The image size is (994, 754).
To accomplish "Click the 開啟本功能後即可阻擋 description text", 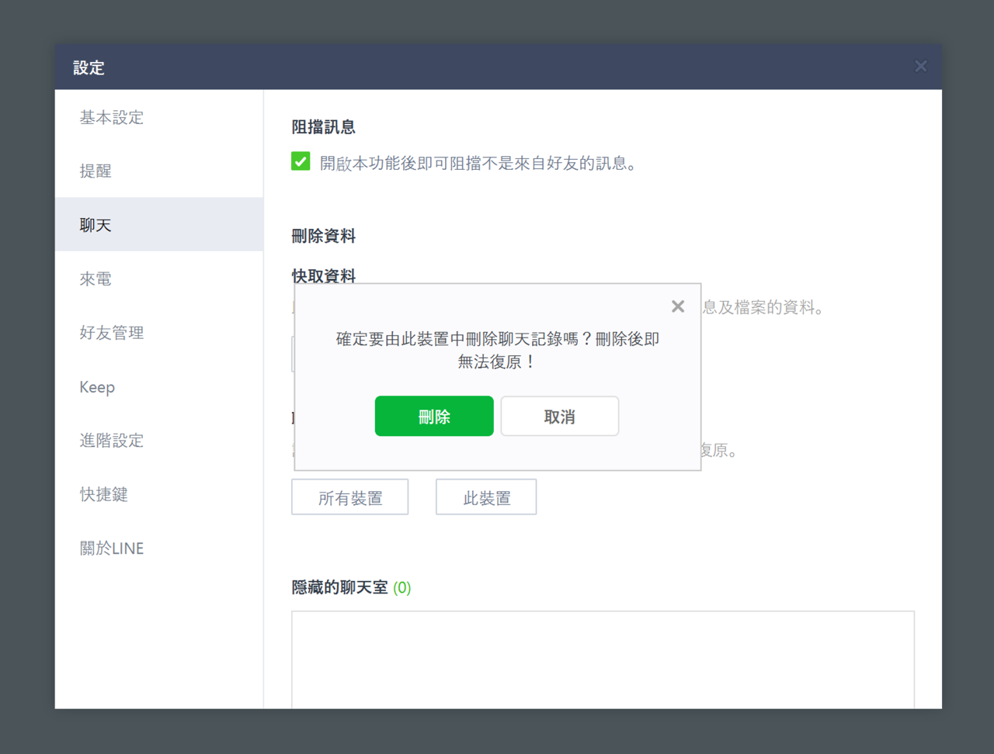I will tap(478, 163).
